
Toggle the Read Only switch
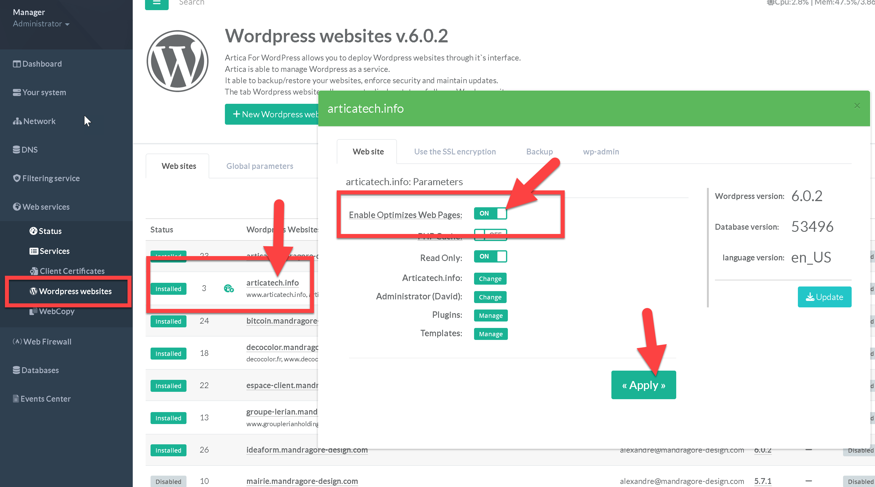coord(490,257)
